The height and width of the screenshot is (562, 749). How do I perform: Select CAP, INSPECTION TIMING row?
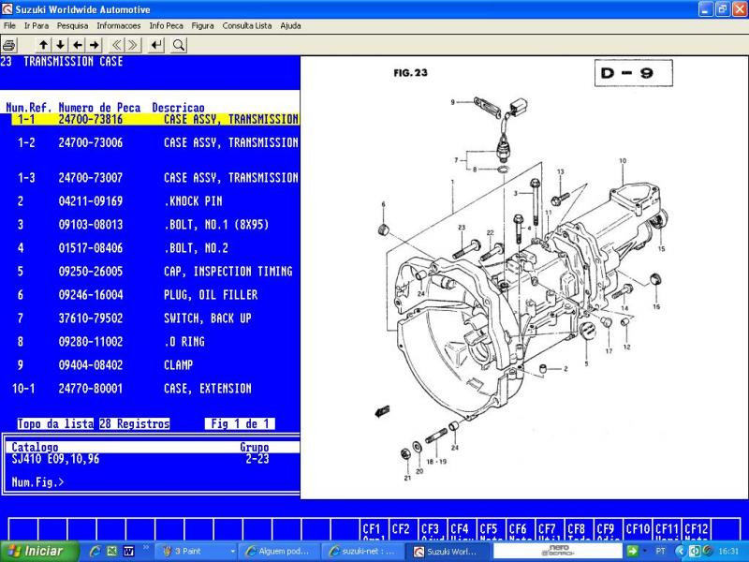tap(155, 272)
